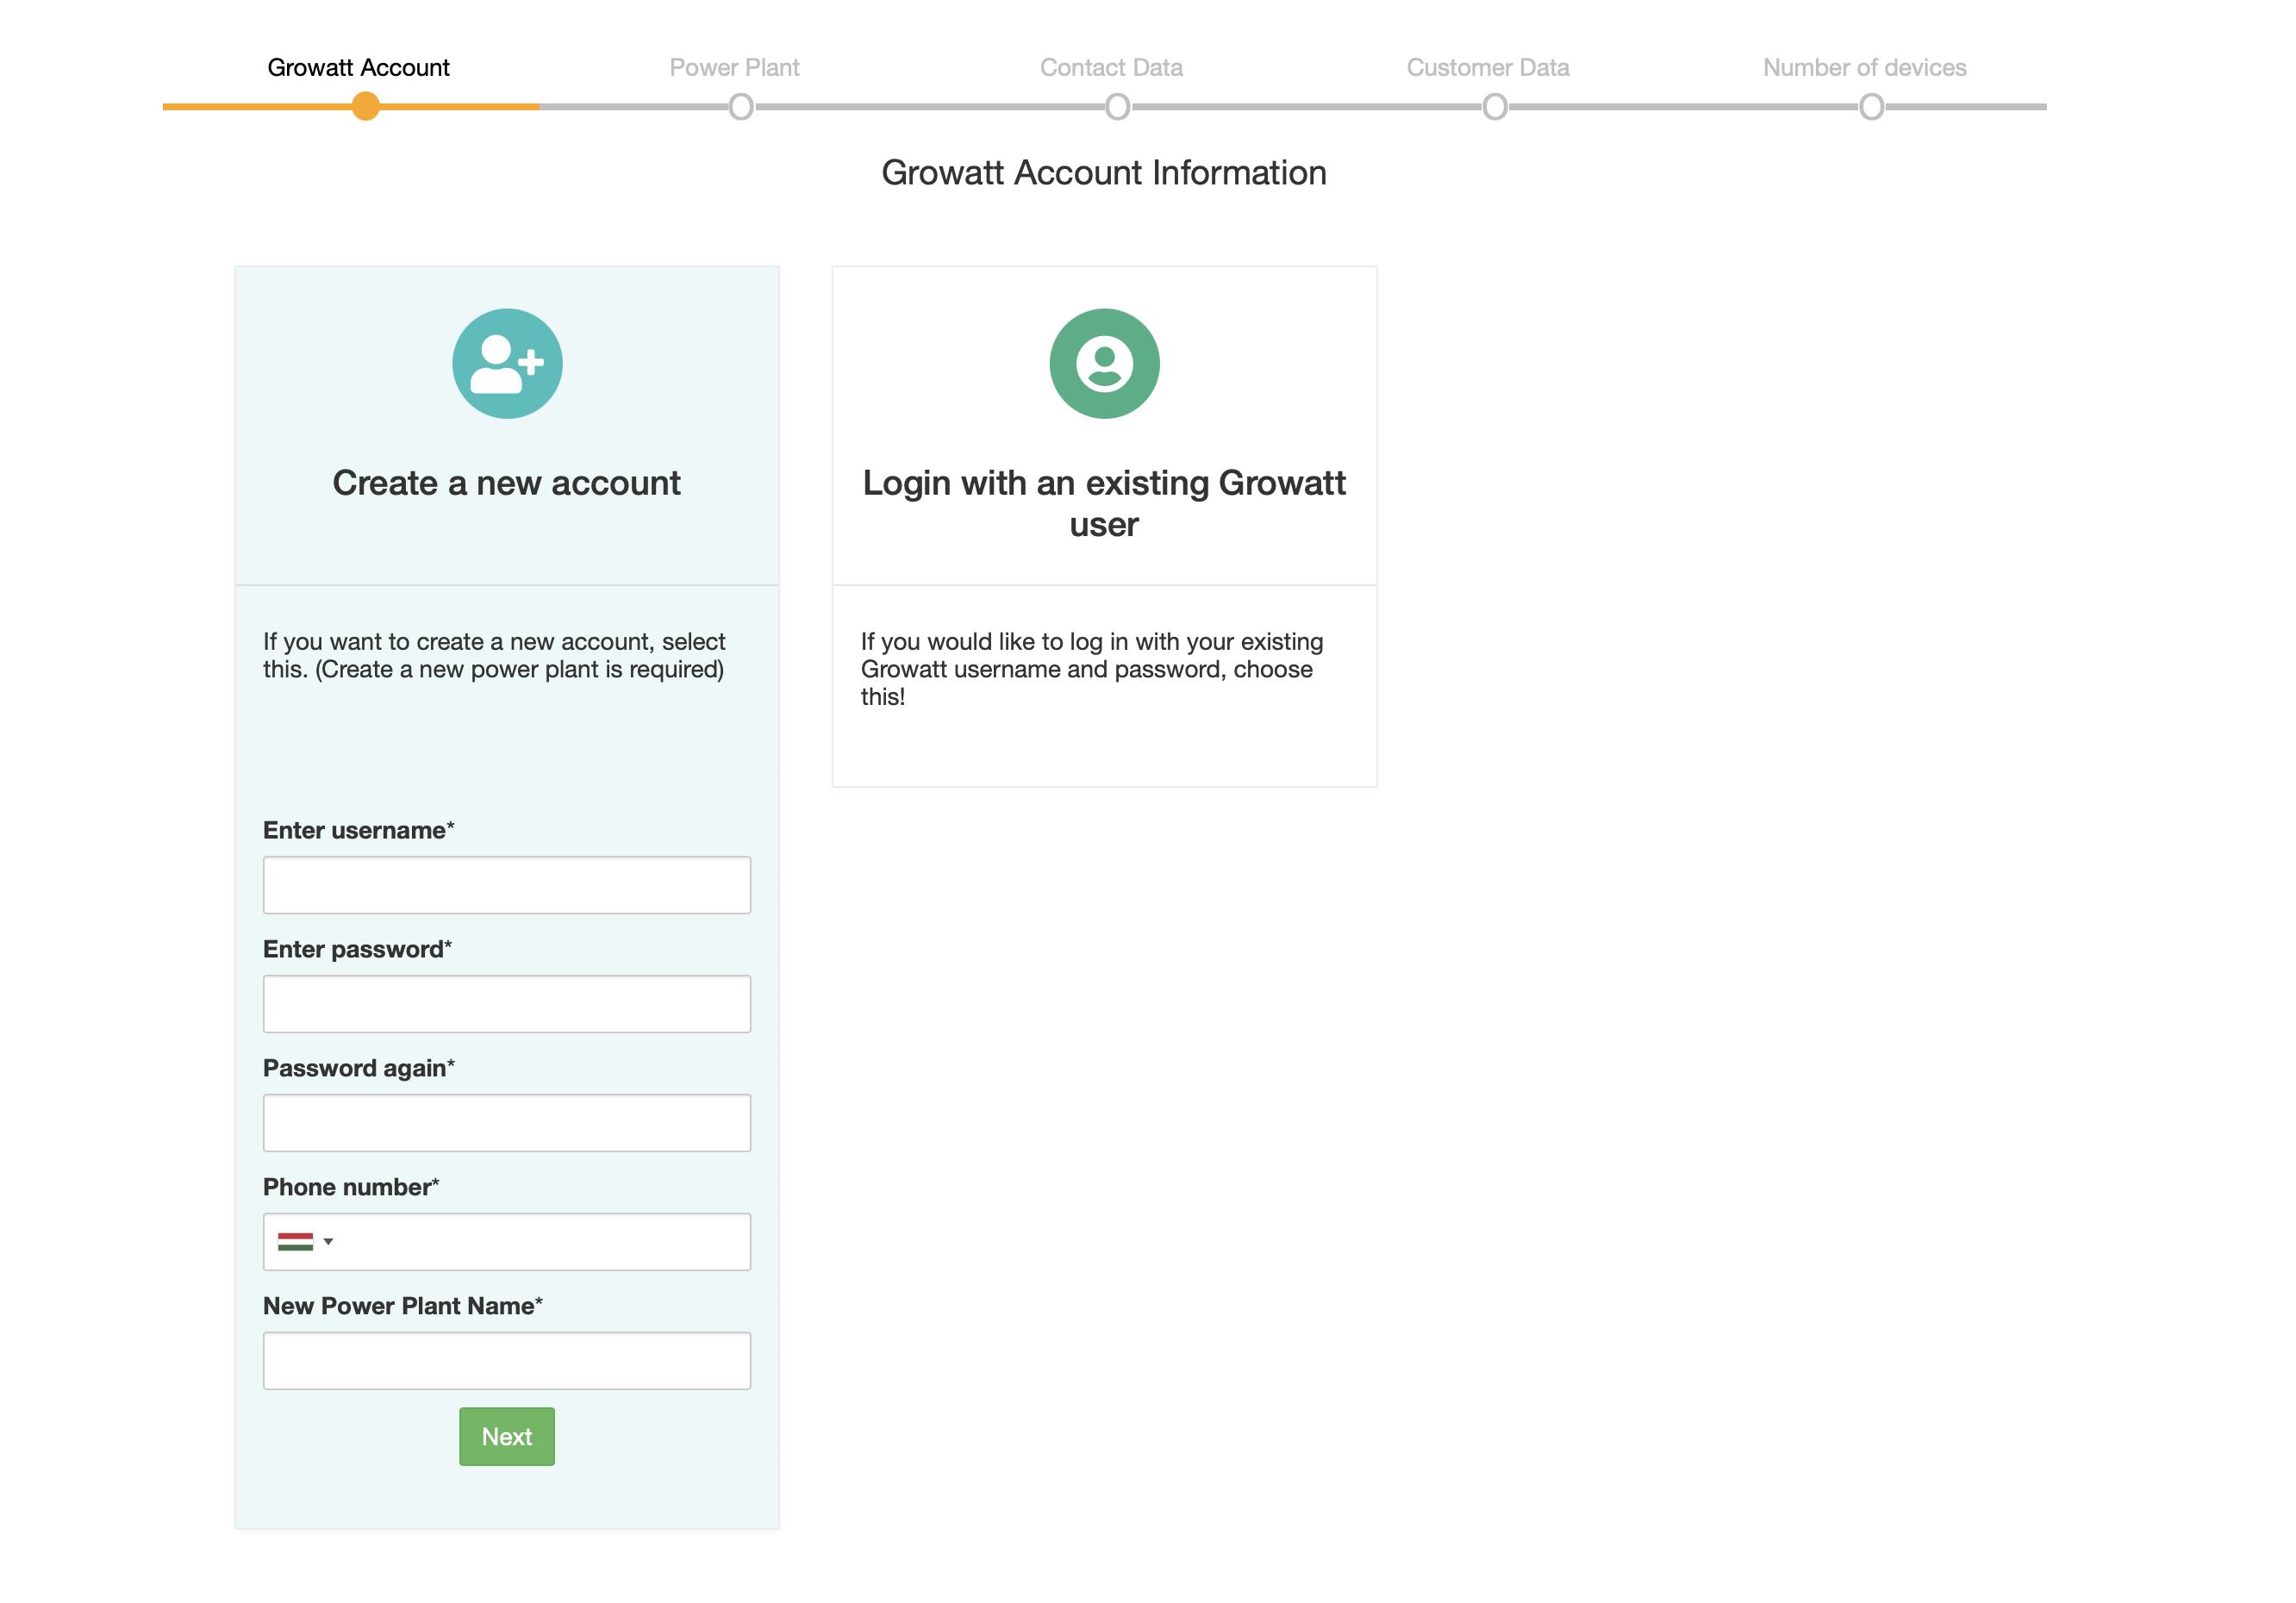Choose Login with an existing Growatt user
The width and height of the screenshot is (2296, 1603).
[x=1104, y=503]
